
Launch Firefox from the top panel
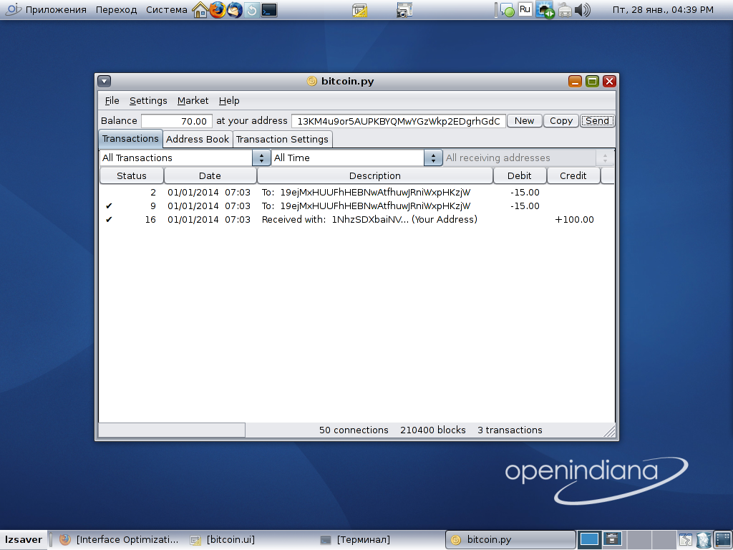click(x=218, y=10)
